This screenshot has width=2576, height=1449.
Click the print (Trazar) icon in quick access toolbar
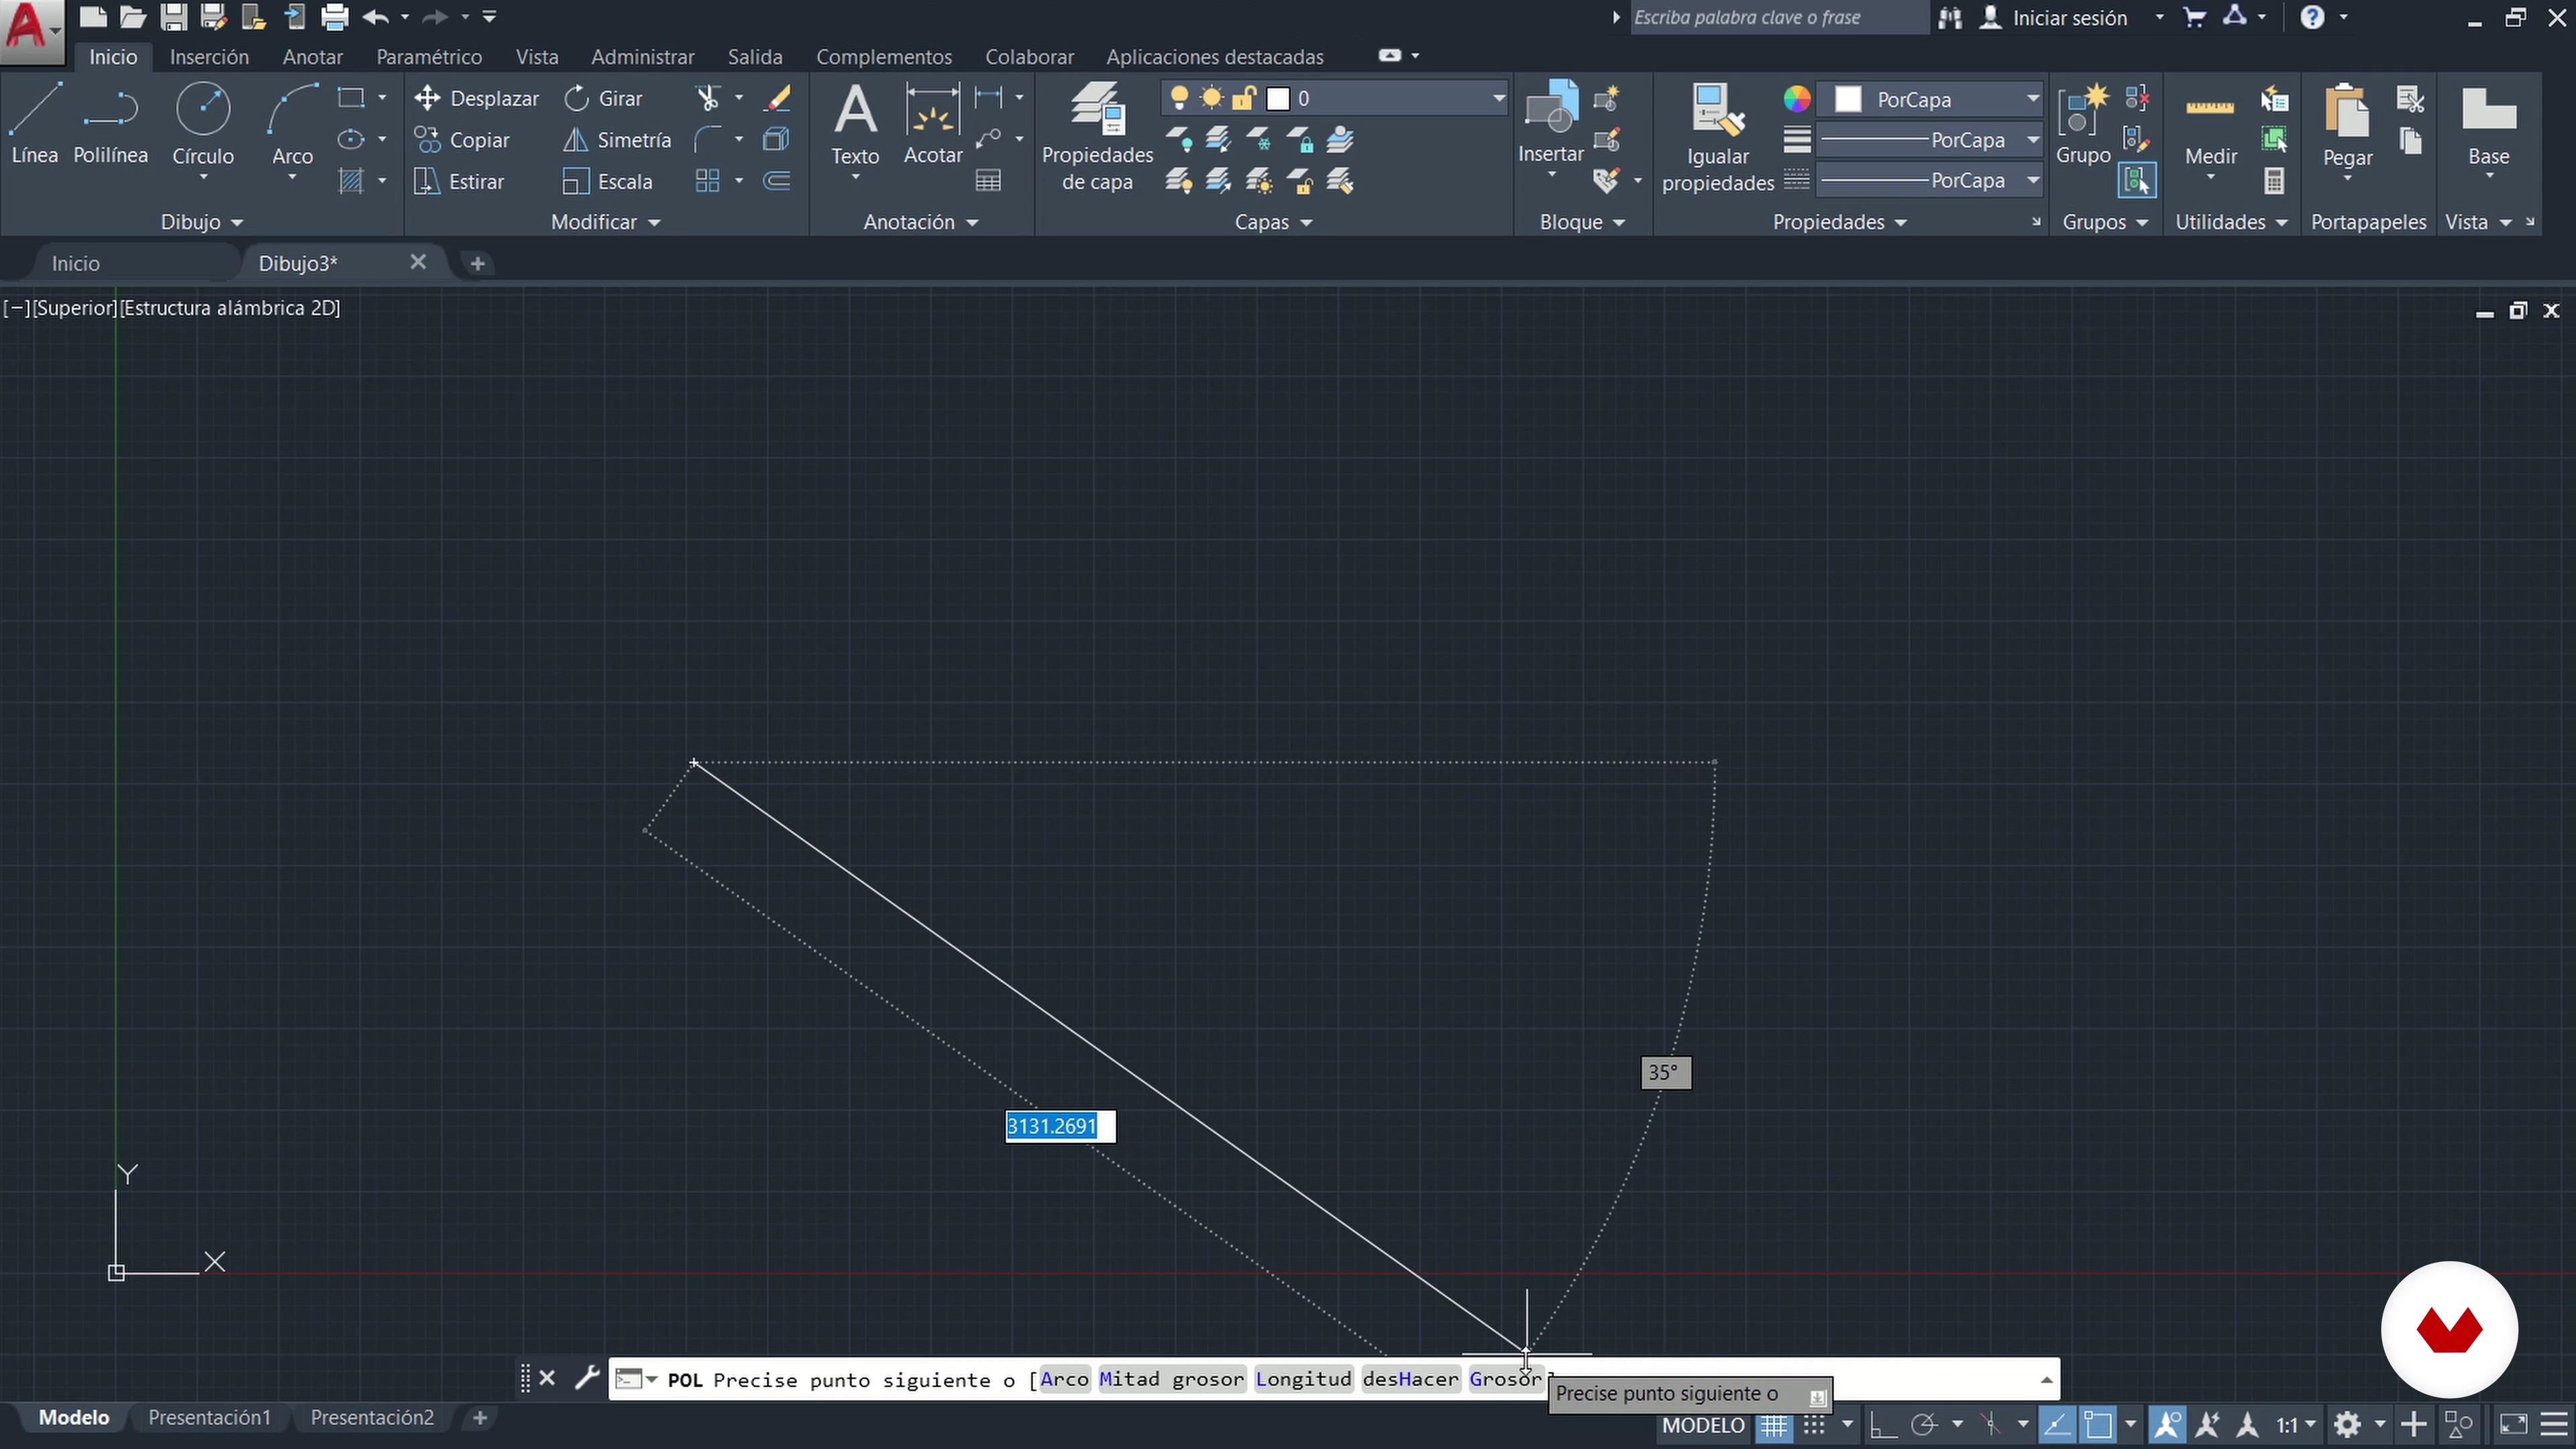click(335, 17)
